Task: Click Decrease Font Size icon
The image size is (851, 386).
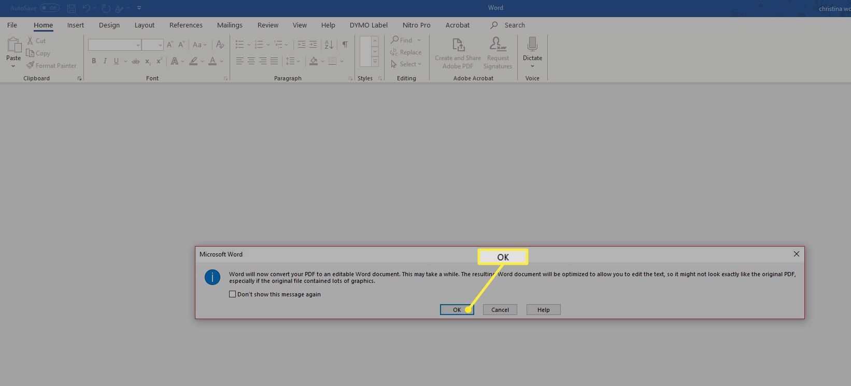Action: click(x=181, y=45)
